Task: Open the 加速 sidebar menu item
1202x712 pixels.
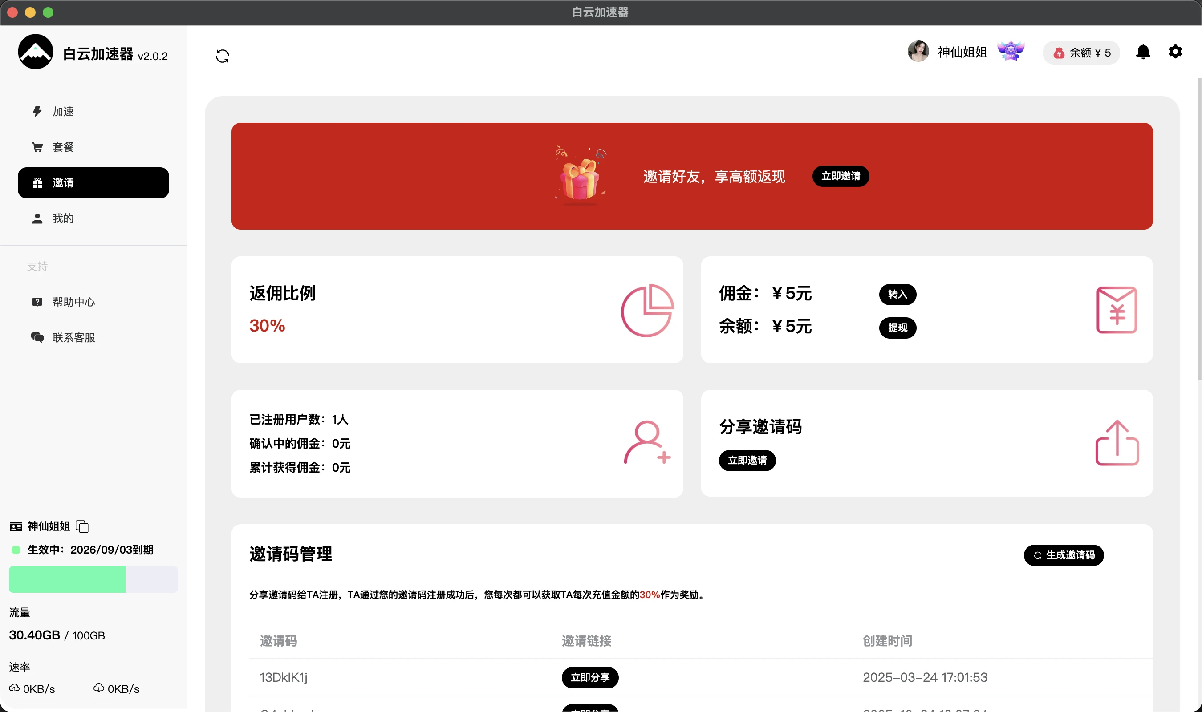Action: tap(63, 111)
